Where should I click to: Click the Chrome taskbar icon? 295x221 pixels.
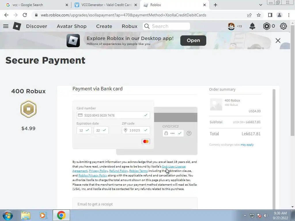(x=61, y=215)
